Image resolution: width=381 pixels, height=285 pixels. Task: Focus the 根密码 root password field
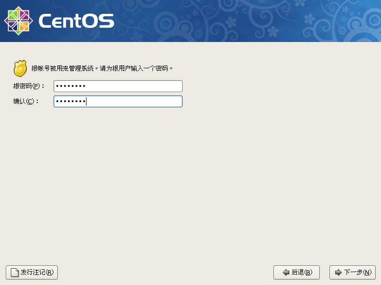pos(118,86)
